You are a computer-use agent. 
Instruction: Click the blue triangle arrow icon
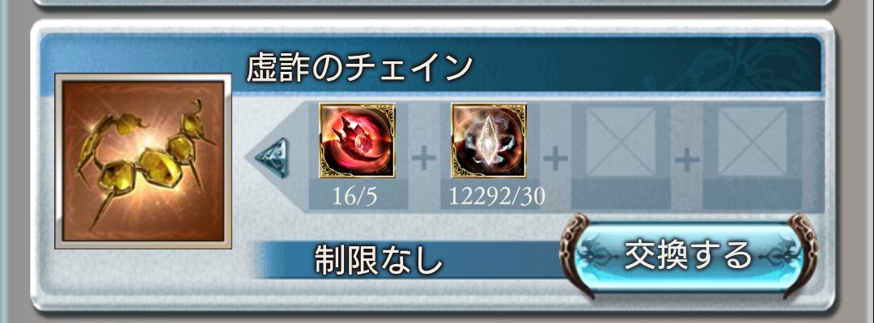point(273,157)
